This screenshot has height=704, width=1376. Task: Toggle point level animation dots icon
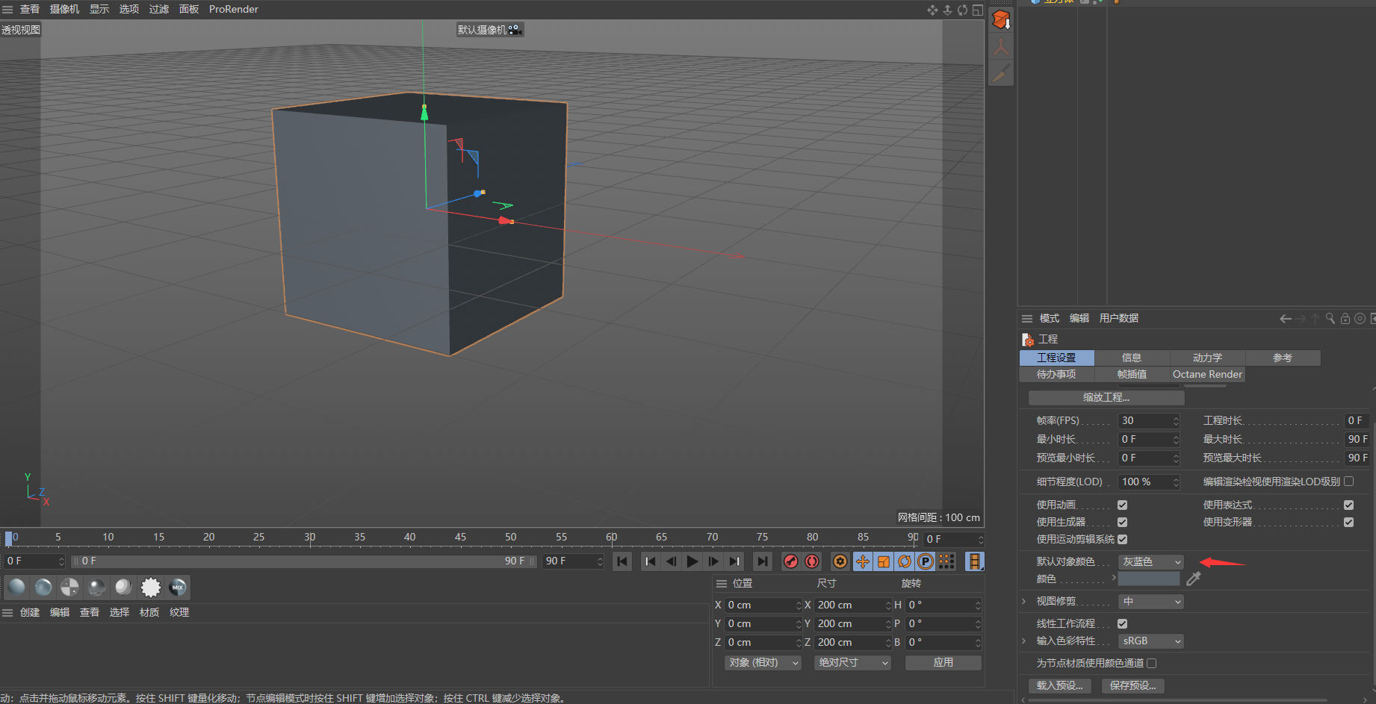click(946, 561)
